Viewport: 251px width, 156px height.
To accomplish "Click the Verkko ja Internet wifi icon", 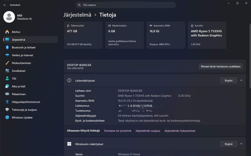I will coord(7,55).
